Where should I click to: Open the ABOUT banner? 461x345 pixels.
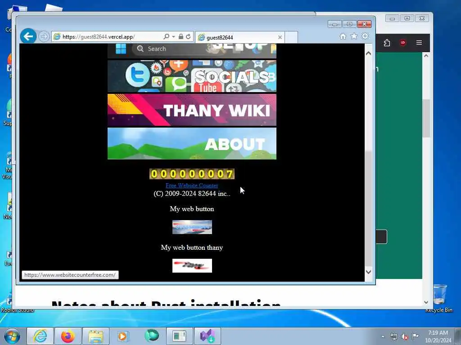(x=192, y=143)
